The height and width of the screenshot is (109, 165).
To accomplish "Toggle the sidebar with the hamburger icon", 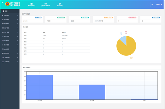I will point(3,3).
